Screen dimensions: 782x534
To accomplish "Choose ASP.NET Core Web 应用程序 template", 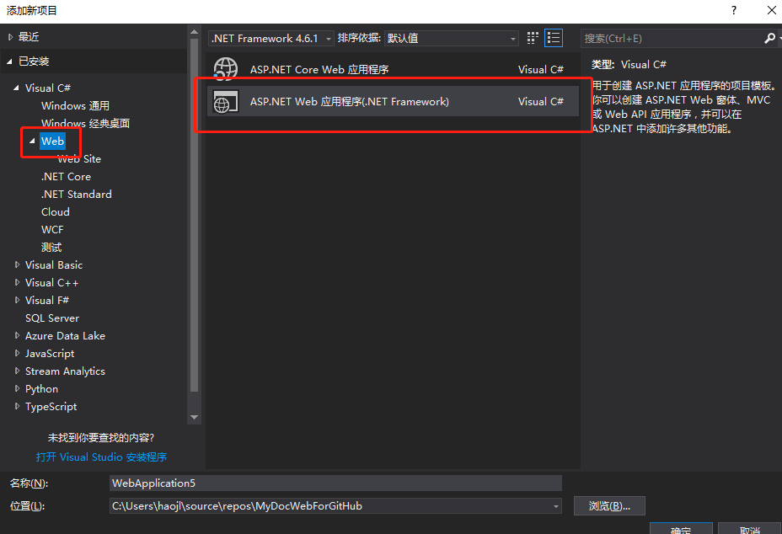I will (x=393, y=69).
